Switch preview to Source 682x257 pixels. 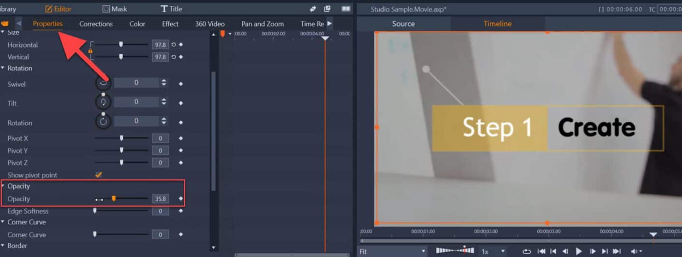point(403,24)
